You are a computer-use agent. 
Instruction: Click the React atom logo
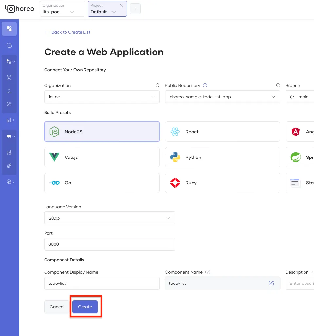[175, 132]
